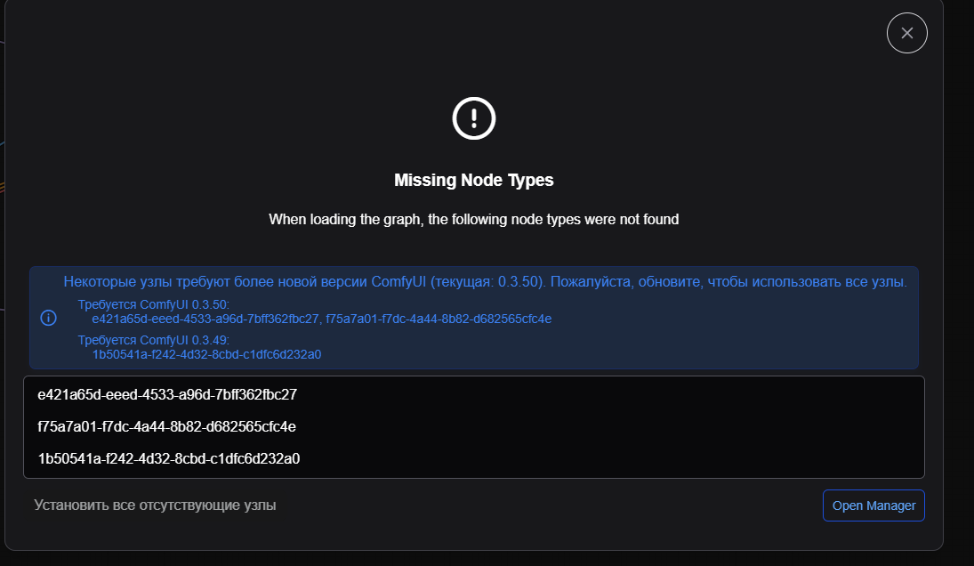Click 'Требуется ComfyUI 0.3.50' label

(x=153, y=304)
